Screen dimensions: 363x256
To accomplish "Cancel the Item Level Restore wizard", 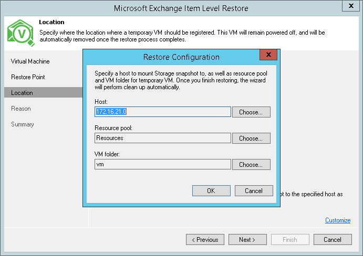I will coord(333,240).
